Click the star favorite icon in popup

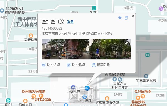pyautogui.click(x=120, y=18)
